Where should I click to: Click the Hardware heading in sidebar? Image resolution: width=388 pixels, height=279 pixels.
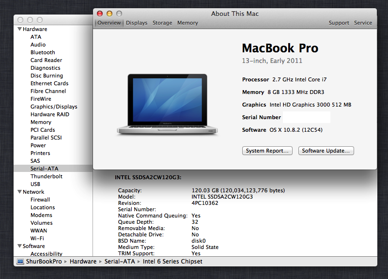coord(35,29)
